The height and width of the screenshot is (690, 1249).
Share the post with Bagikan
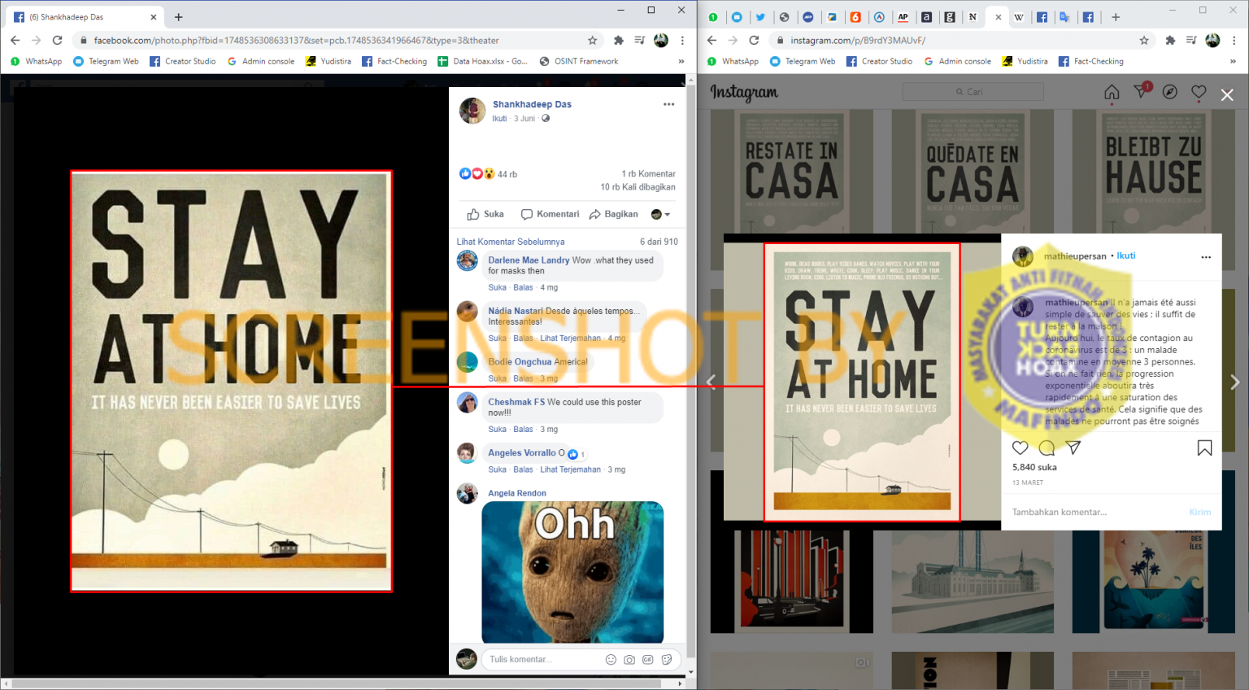[x=614, y=214]
